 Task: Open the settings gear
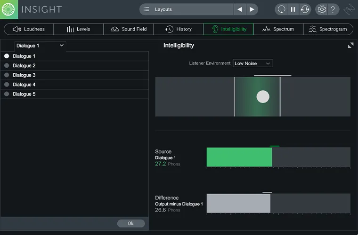tap(322, 9)
